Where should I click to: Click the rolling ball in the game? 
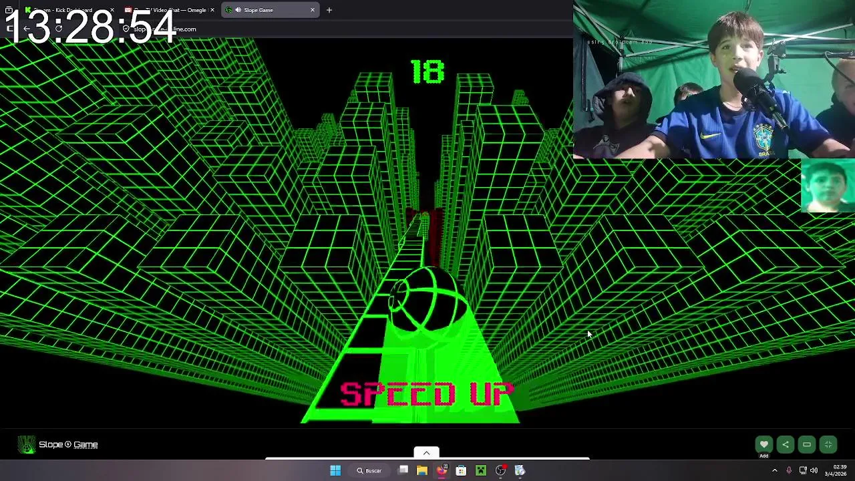click(427, 299)
